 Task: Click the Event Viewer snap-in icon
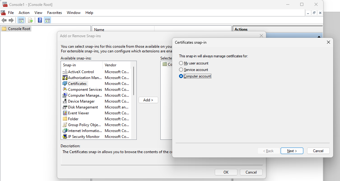(x=65, y=113)
